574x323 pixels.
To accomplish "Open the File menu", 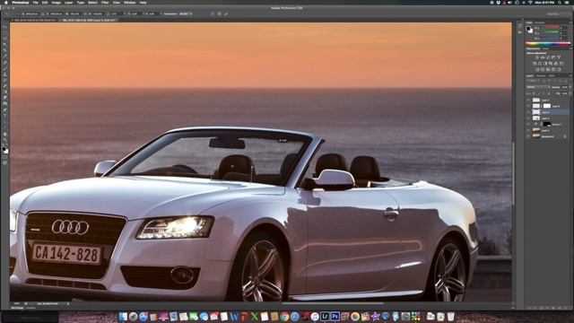I will [36, 3].
